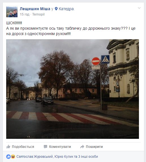The image size is (146, 162).
Task: Open Святослав Журовський's profile from likes
Action: click(35, 157)
